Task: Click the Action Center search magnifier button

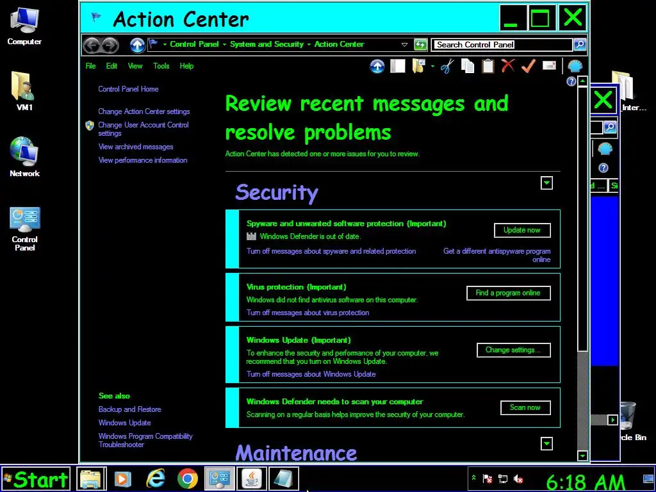Action: click(x=580, y=44)
